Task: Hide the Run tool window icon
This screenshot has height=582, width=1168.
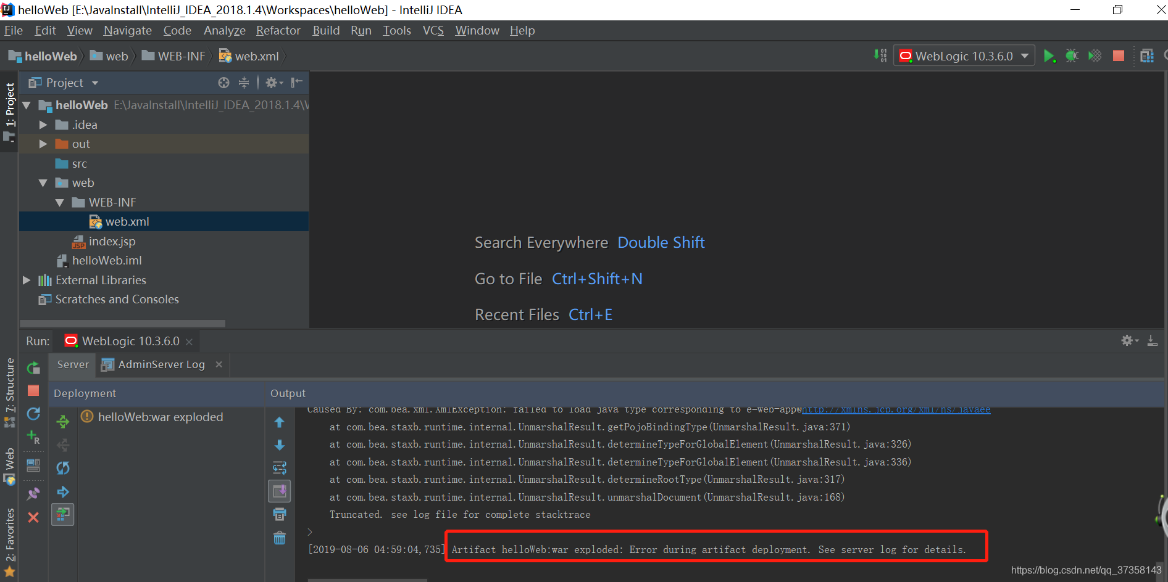Action: [x=1152, y=340]
